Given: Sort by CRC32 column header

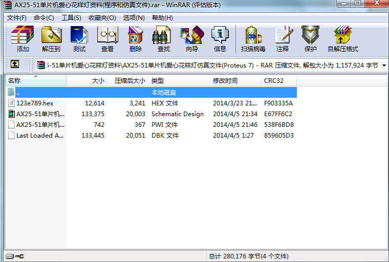Looking at the screenshot, I should (x=278, y=81).
